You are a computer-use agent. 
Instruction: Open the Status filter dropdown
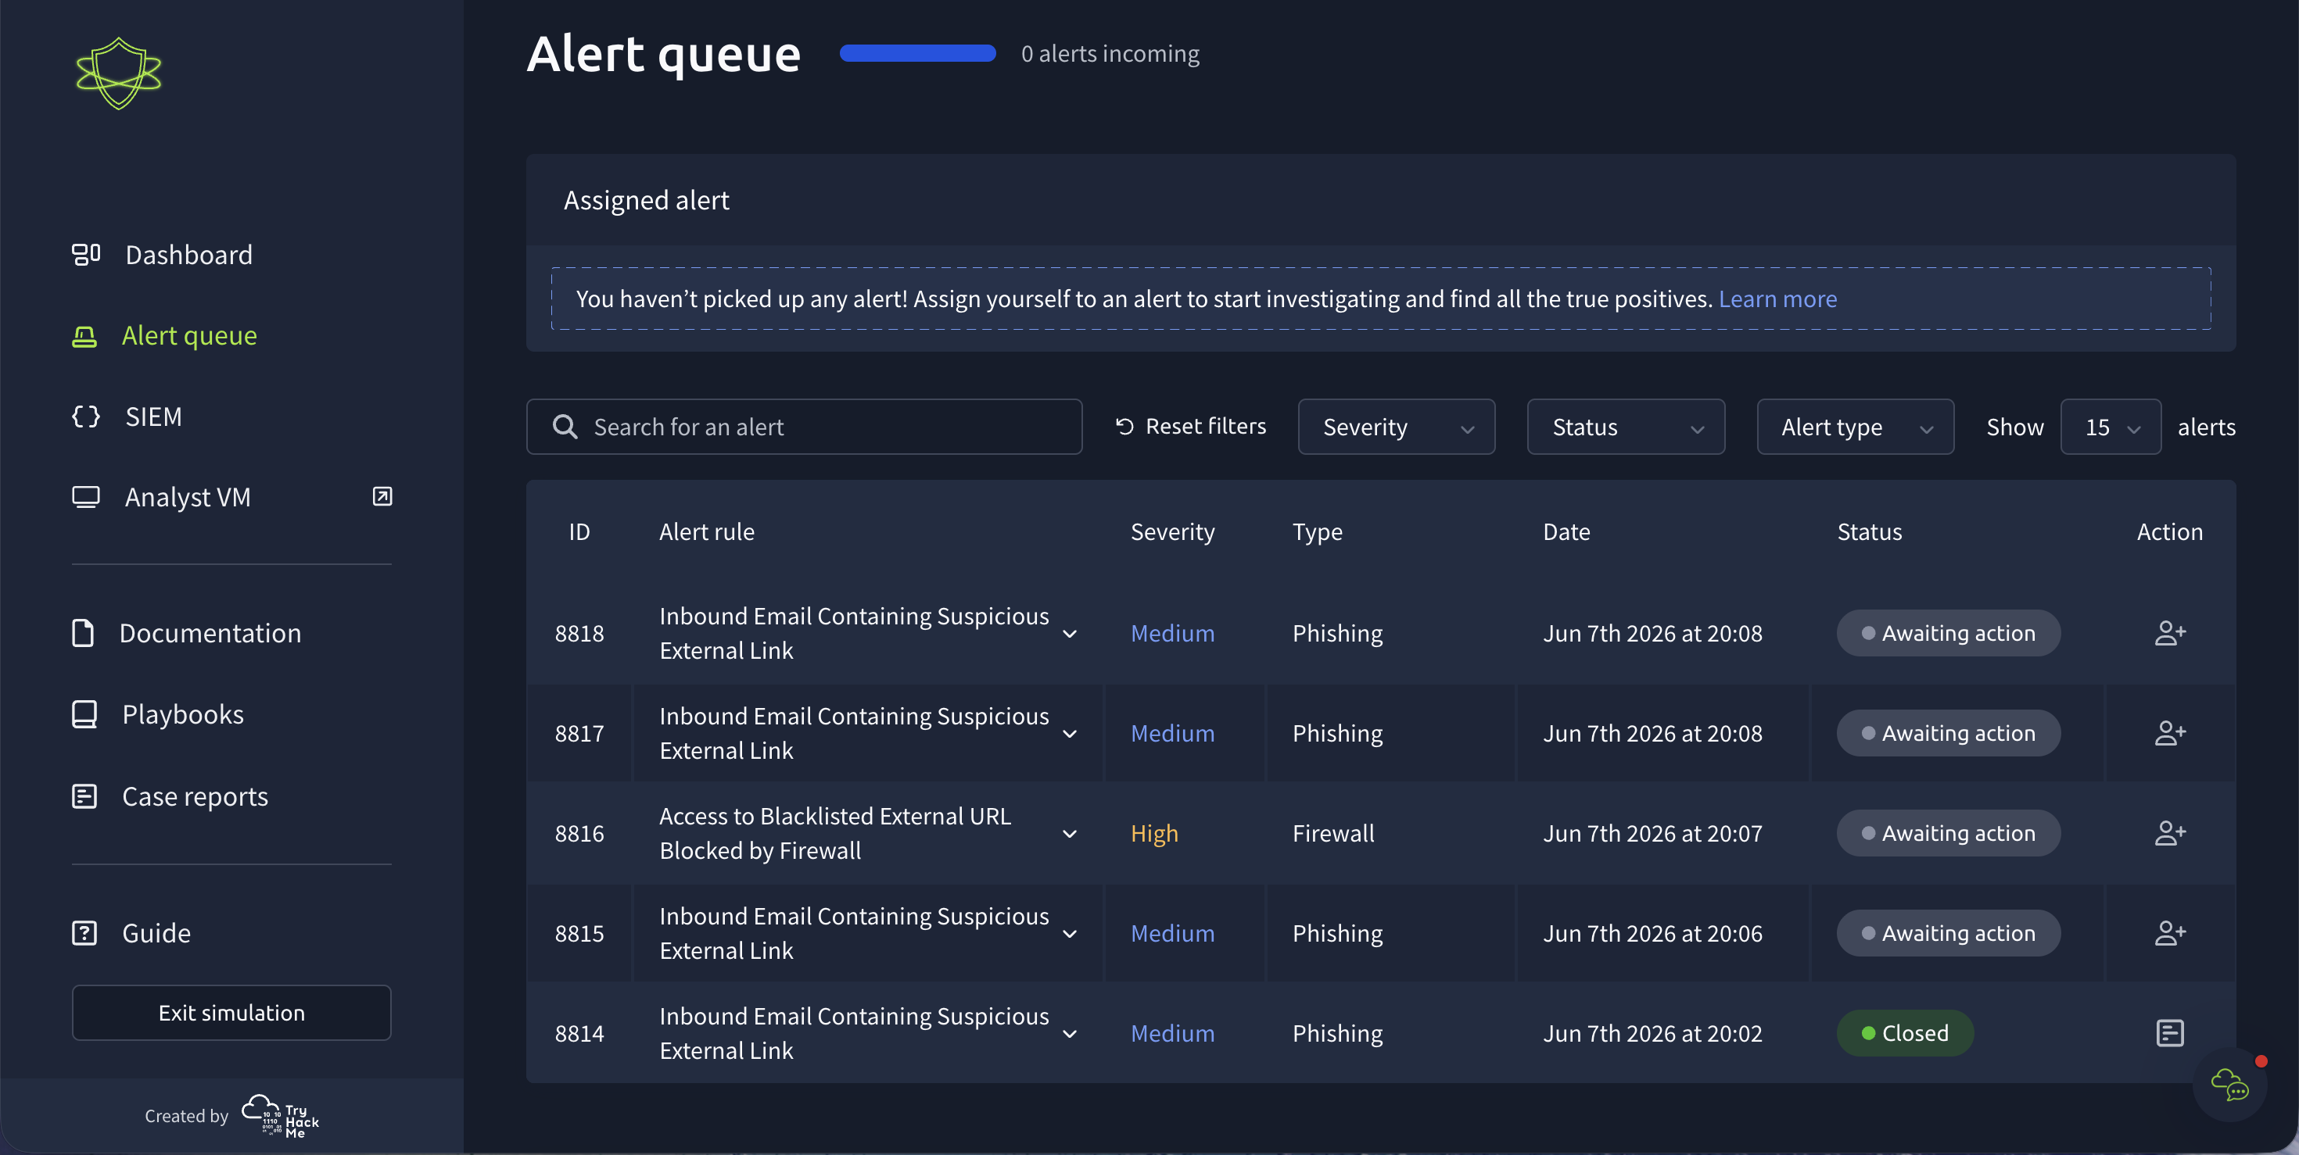[1625, 427]
